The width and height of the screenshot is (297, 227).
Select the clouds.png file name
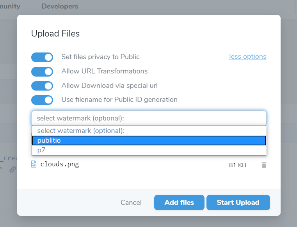click(x=60, y=164)
